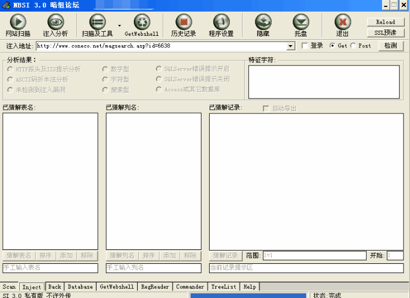Click the injection address URL field
This screenshot has height=298, width=410.
tap(162, 46)
